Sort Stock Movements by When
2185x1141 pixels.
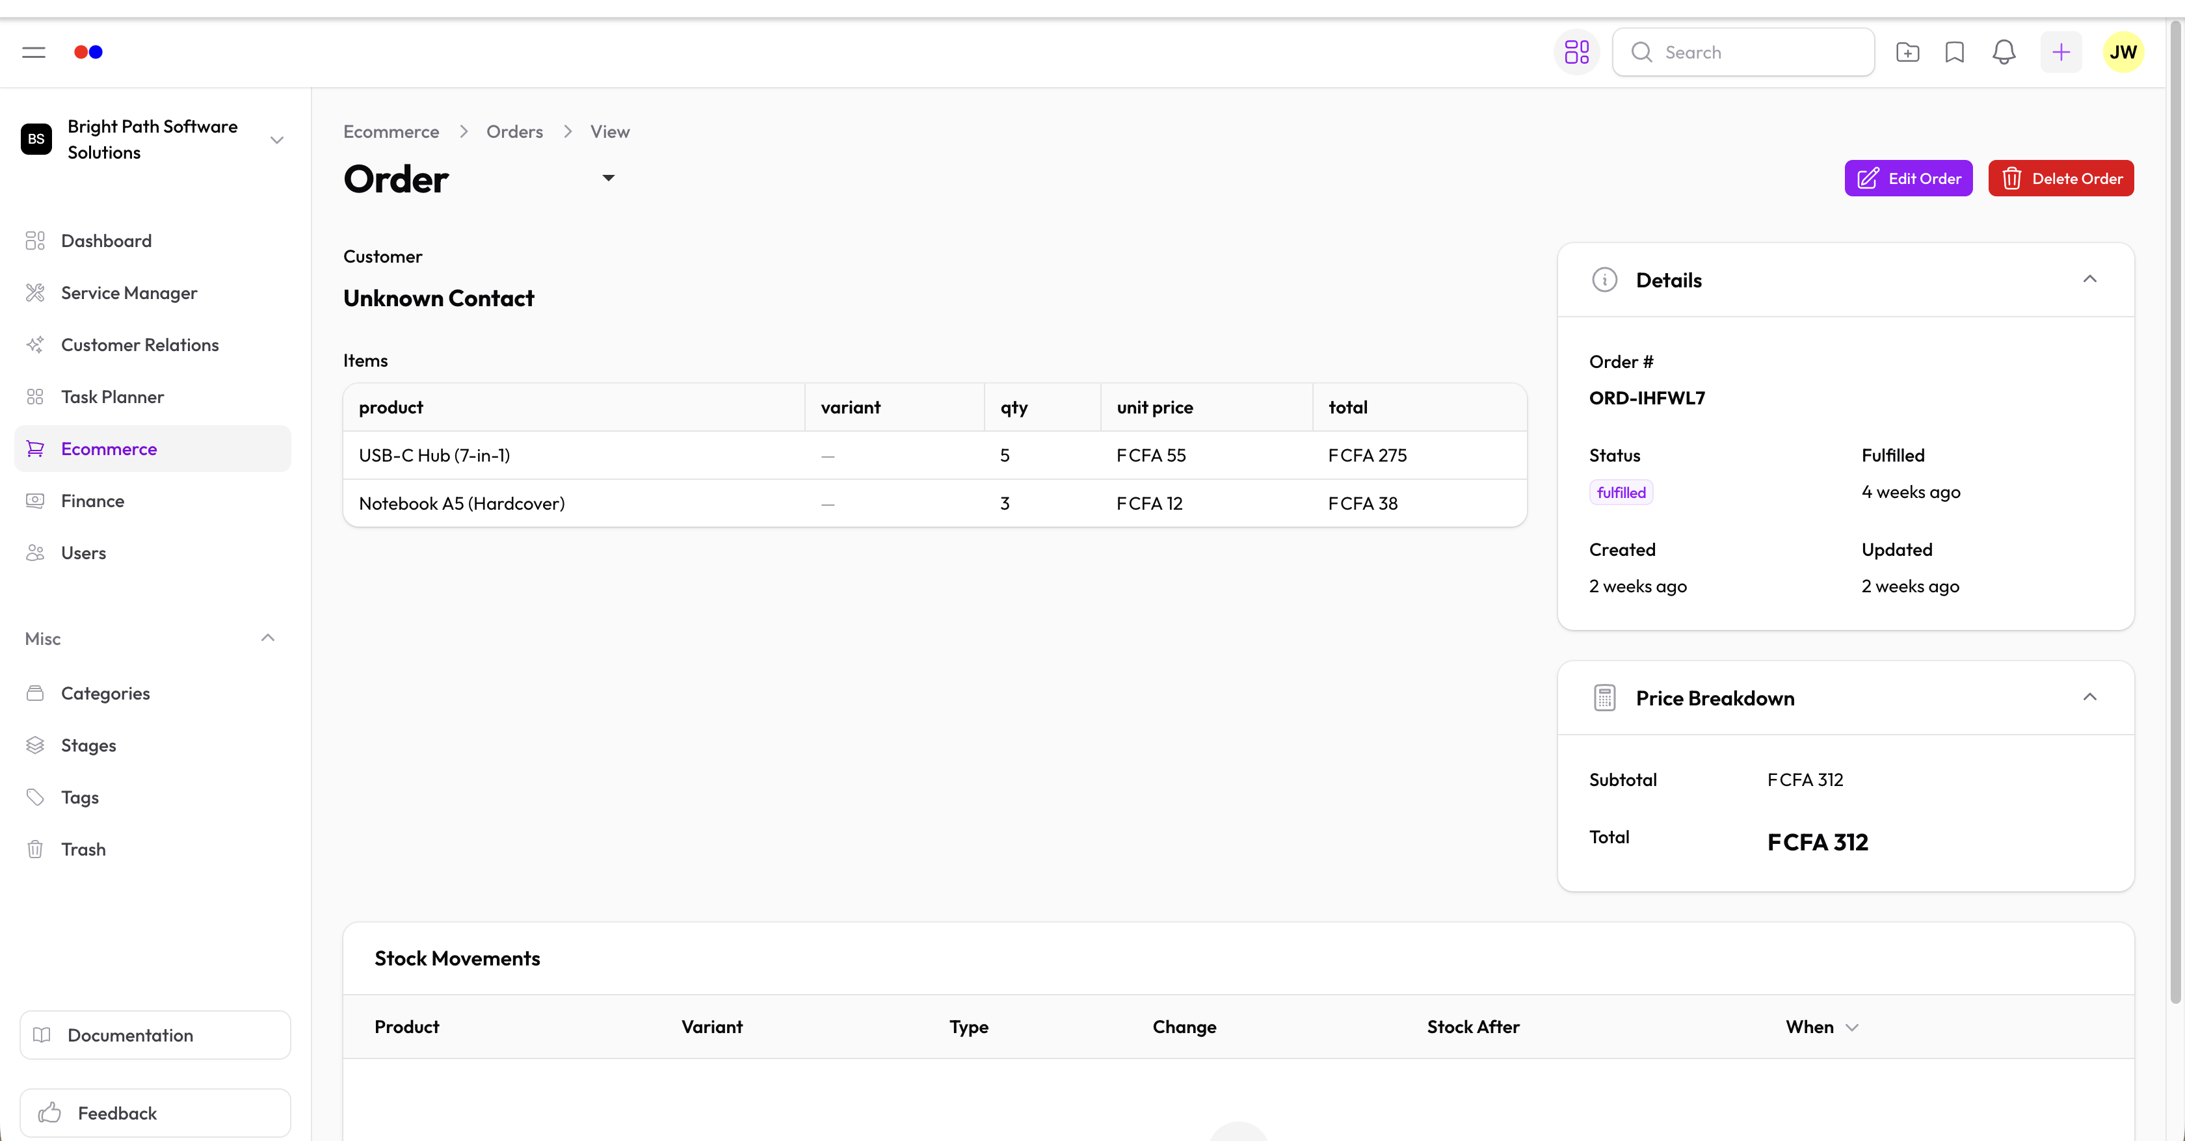1822,1027
